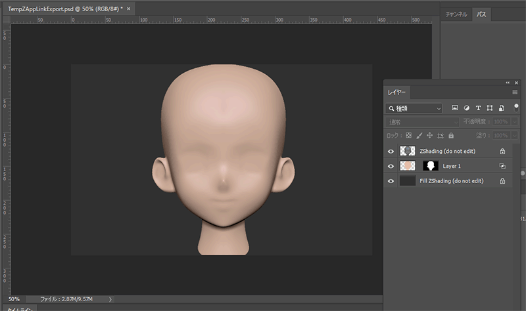Click the lock image pixels brush icon

click(x=419, y=136)
